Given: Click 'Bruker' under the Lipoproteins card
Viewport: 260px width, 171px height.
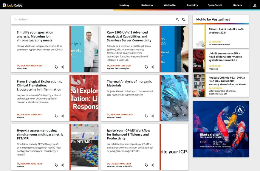Looking at the screenshot, I should click(20, 117).
